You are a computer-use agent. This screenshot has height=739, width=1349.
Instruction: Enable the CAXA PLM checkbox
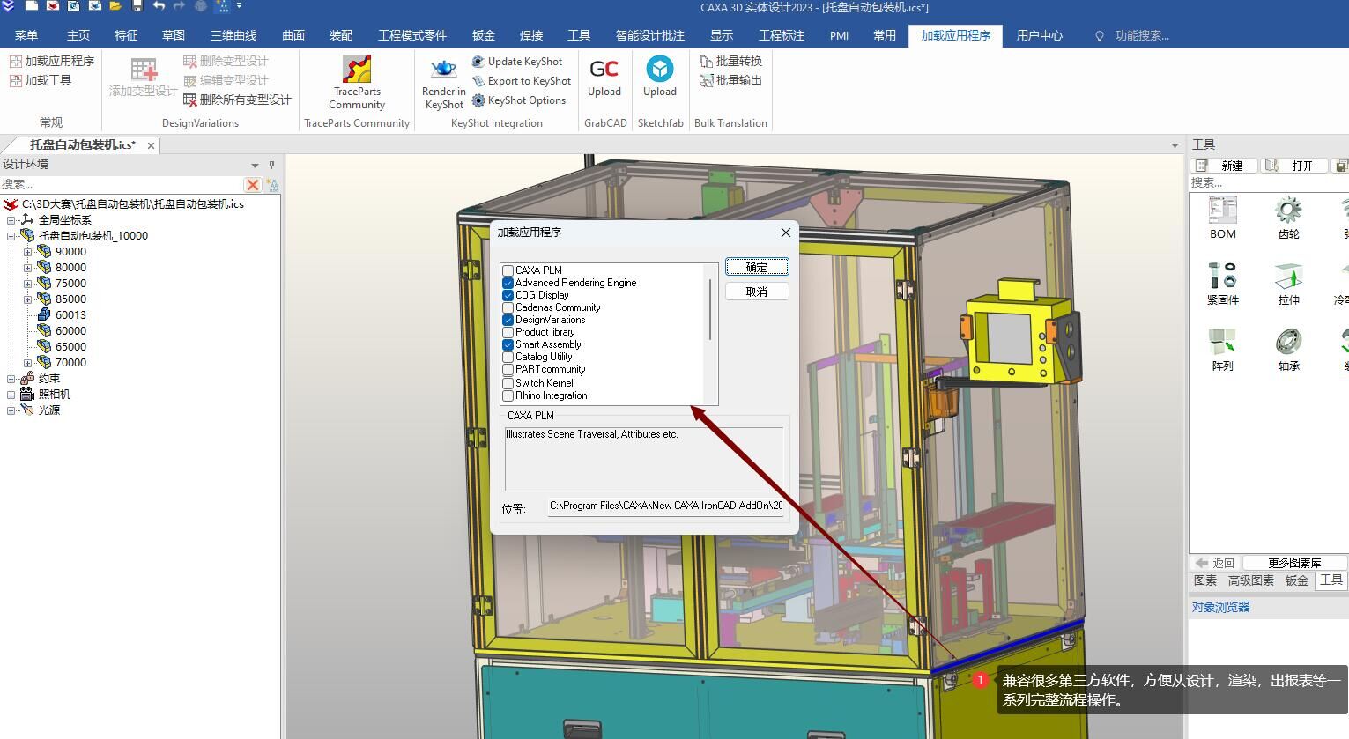pos(508,270)
